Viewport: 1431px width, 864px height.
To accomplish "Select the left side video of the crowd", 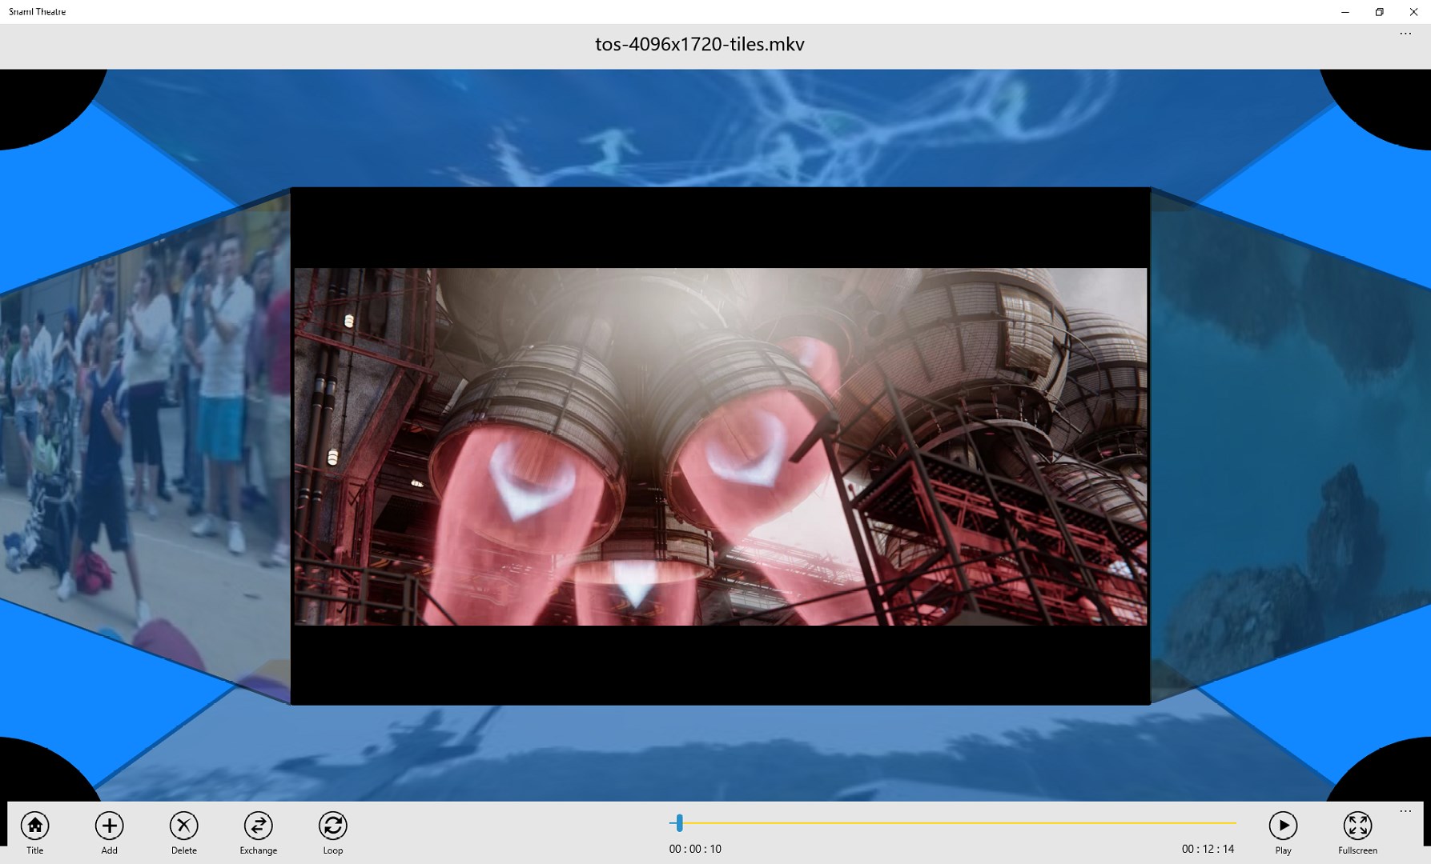I will 145,446.
